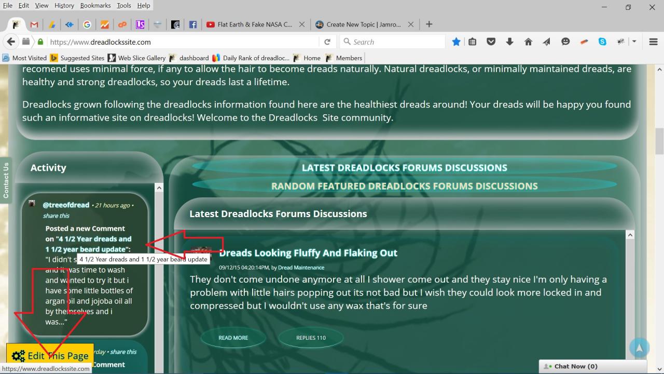Screen dimensions: 664x374
Task: Open 'Dreads Looking Fluffy And Flaking Out' topic
Action: (308, 253)
